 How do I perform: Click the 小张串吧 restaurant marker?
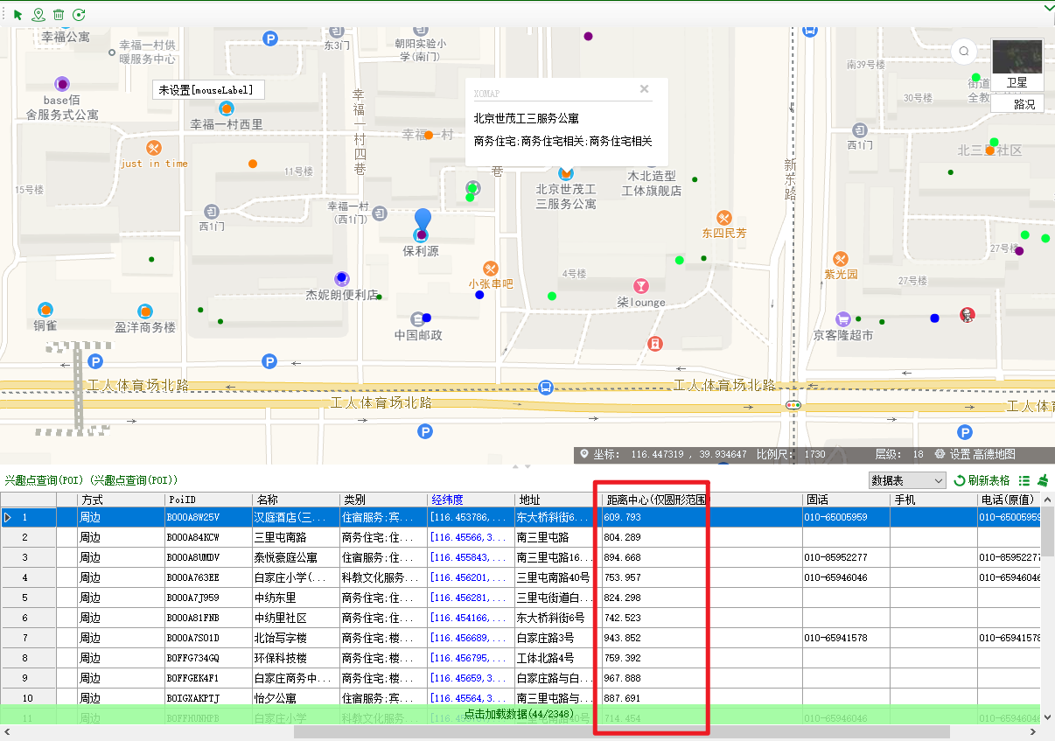click(491, 269)
